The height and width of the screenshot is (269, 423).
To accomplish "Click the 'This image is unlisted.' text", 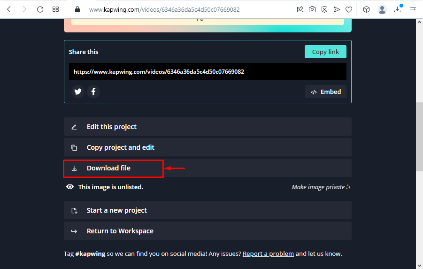I will [x=111, y=187].
